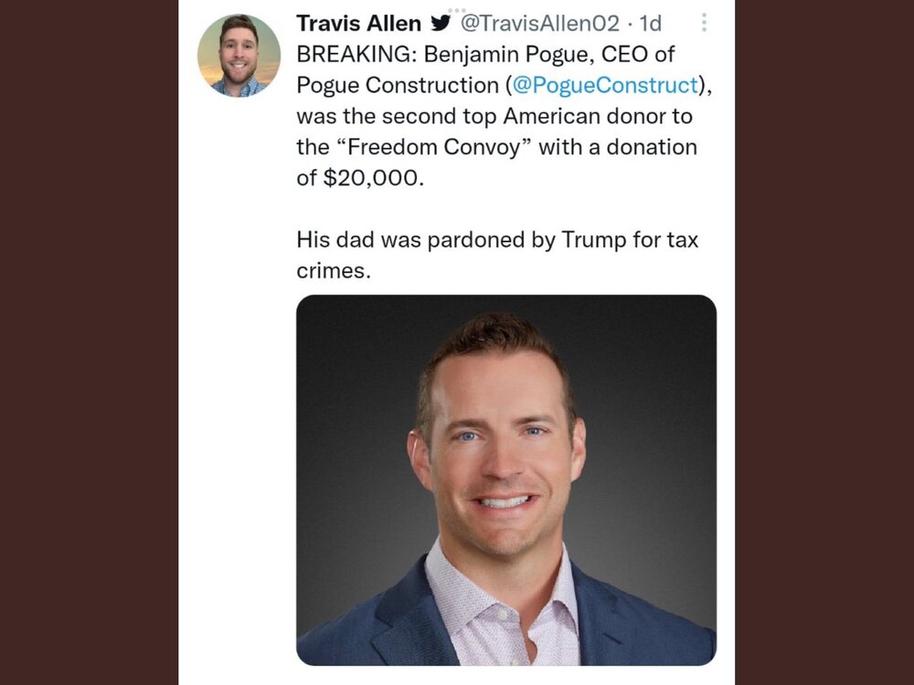Open the @PogueConstruct mention link
The height and width of the screenshot is (685, 914).
[x=603, y=85]
